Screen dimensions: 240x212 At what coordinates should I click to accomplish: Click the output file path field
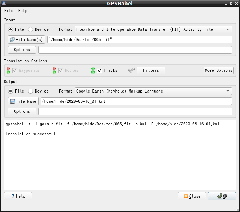point(136,101)
